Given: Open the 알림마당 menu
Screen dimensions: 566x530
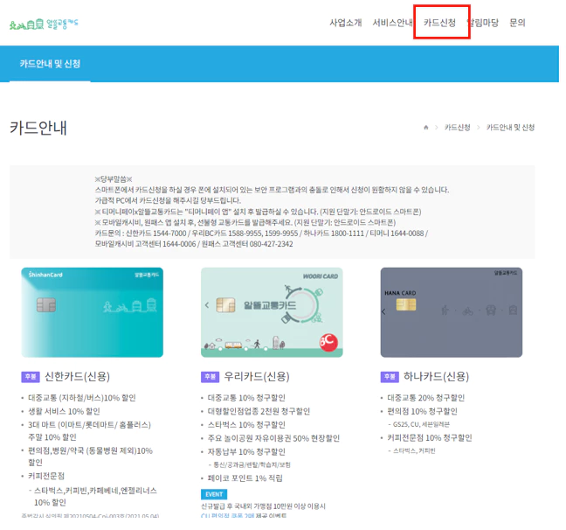Looking at the screenshot, I should [x=483, y=23].
